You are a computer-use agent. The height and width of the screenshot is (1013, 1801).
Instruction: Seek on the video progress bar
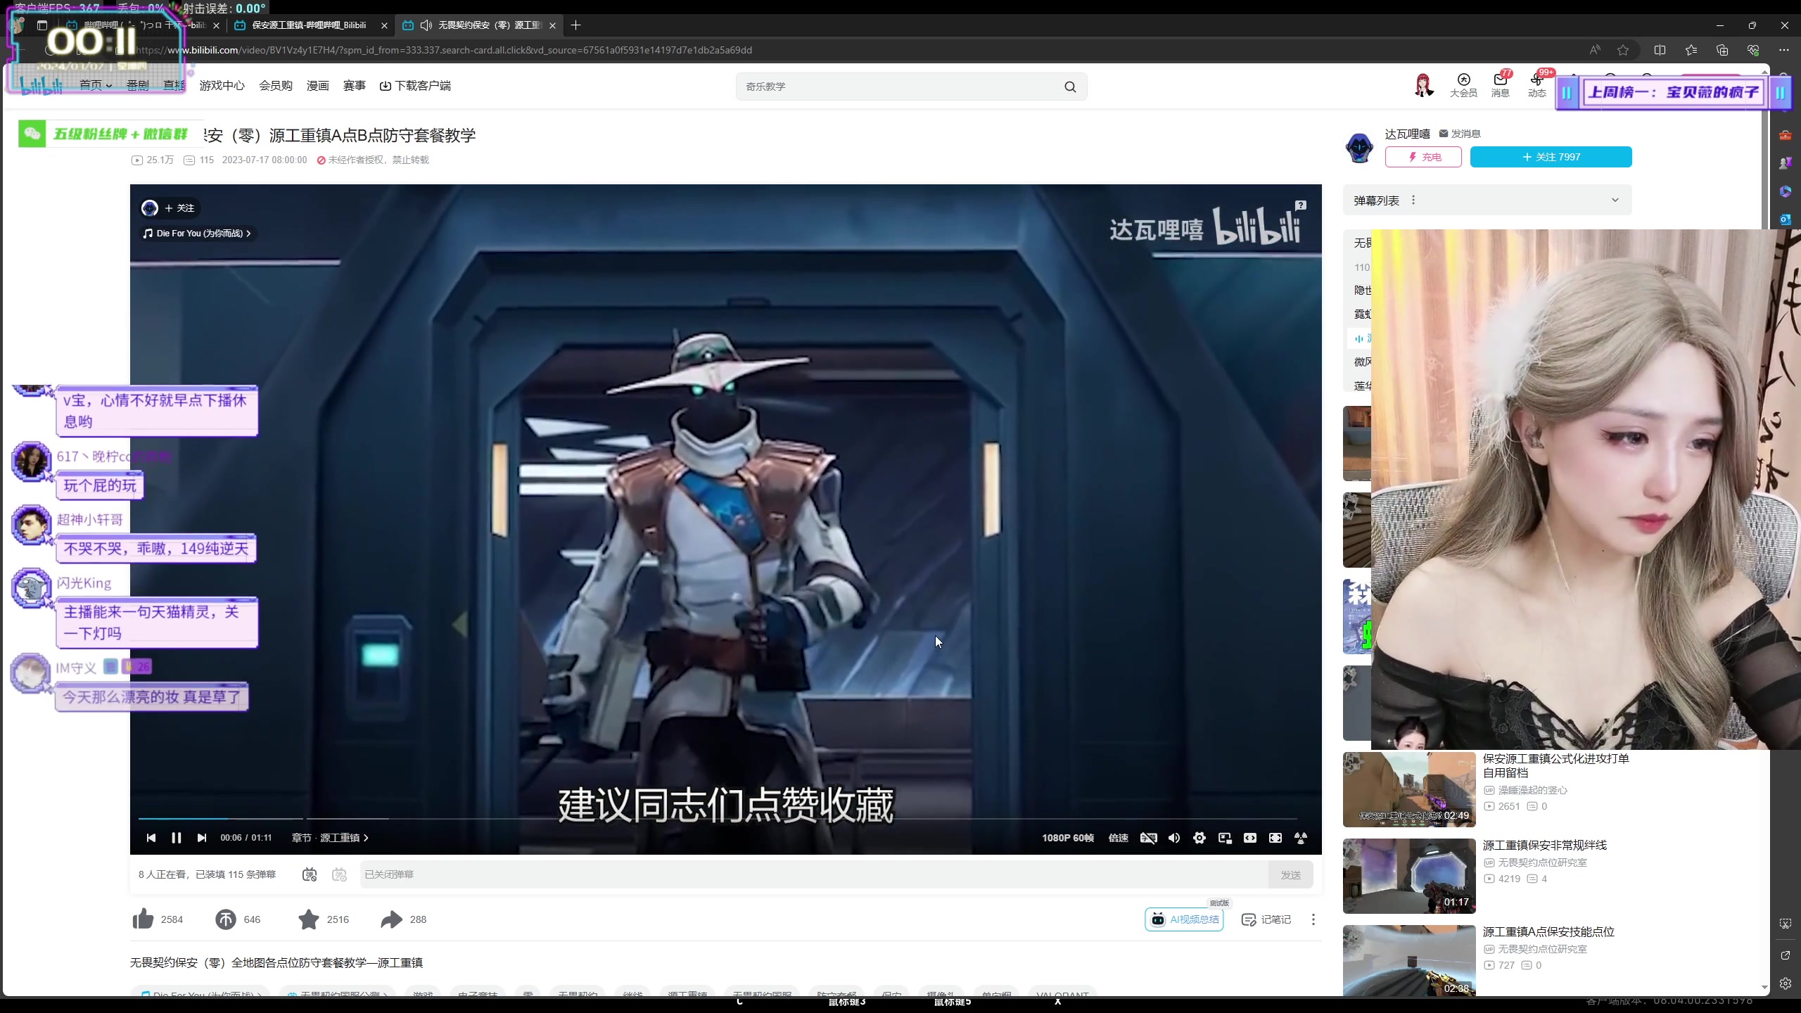(x=718, y=818)
